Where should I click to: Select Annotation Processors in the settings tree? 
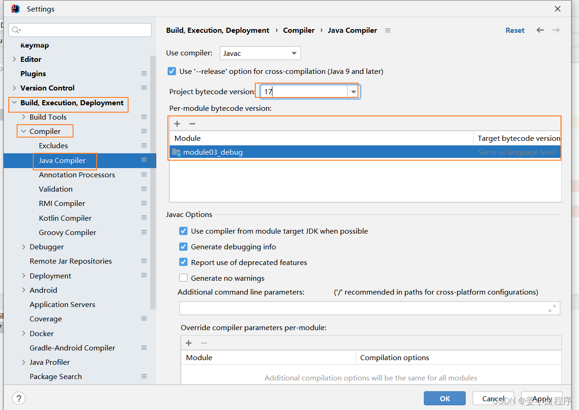77,175
